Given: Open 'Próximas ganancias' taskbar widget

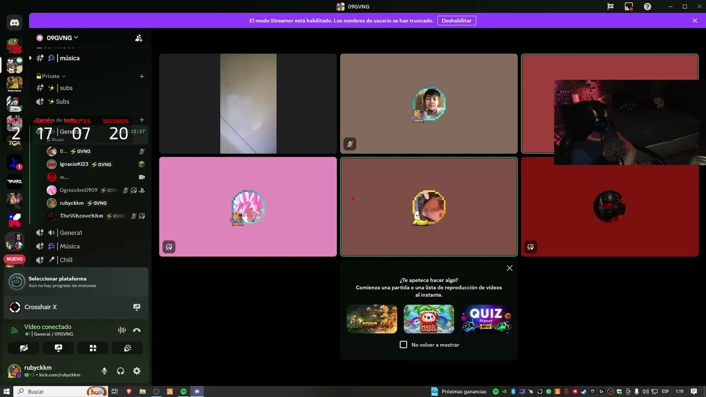Looking at the screenshot, I should pos(459,391).
